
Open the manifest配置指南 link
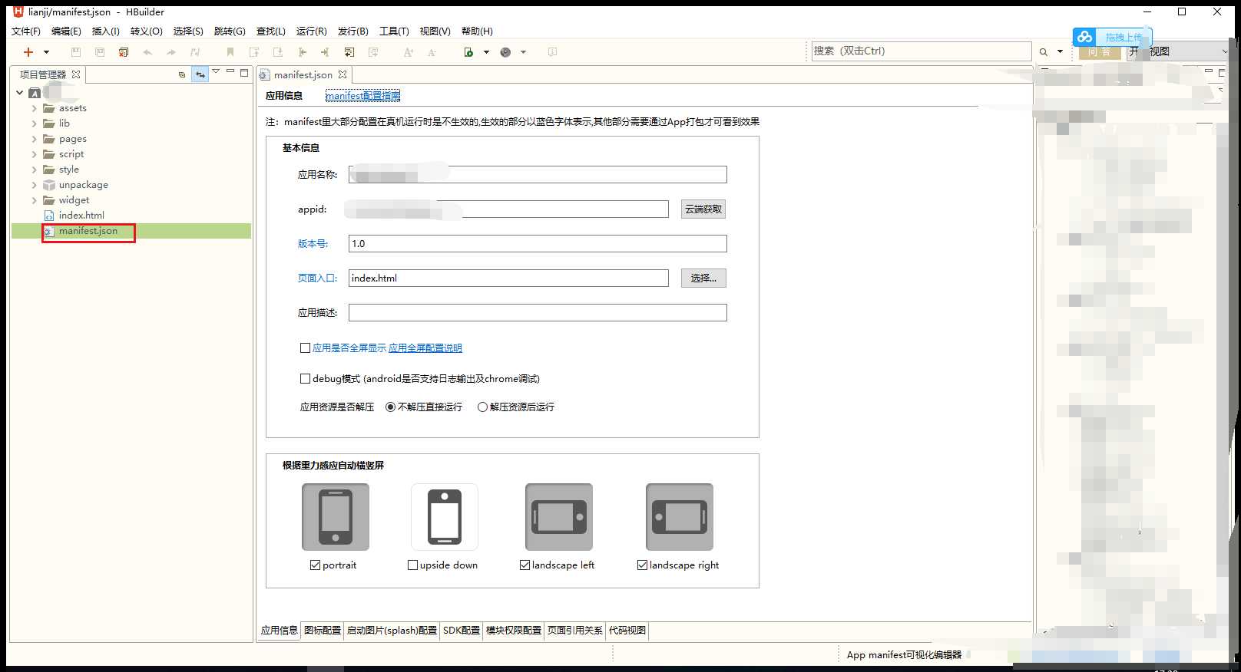[362, 96]
